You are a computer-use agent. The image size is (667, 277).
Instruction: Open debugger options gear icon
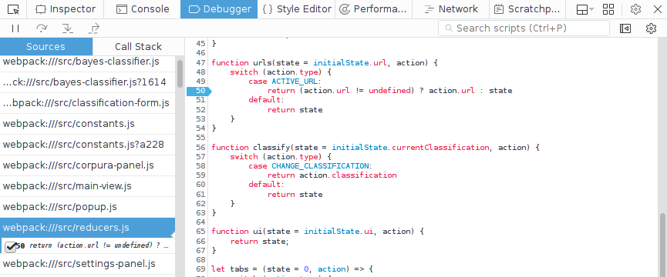[651, 28]
